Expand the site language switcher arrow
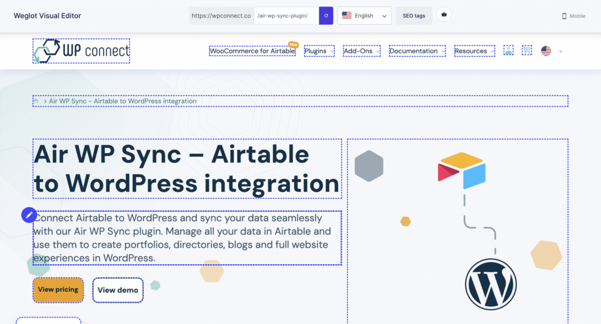 pyautogui.click(x=561, y=52)
